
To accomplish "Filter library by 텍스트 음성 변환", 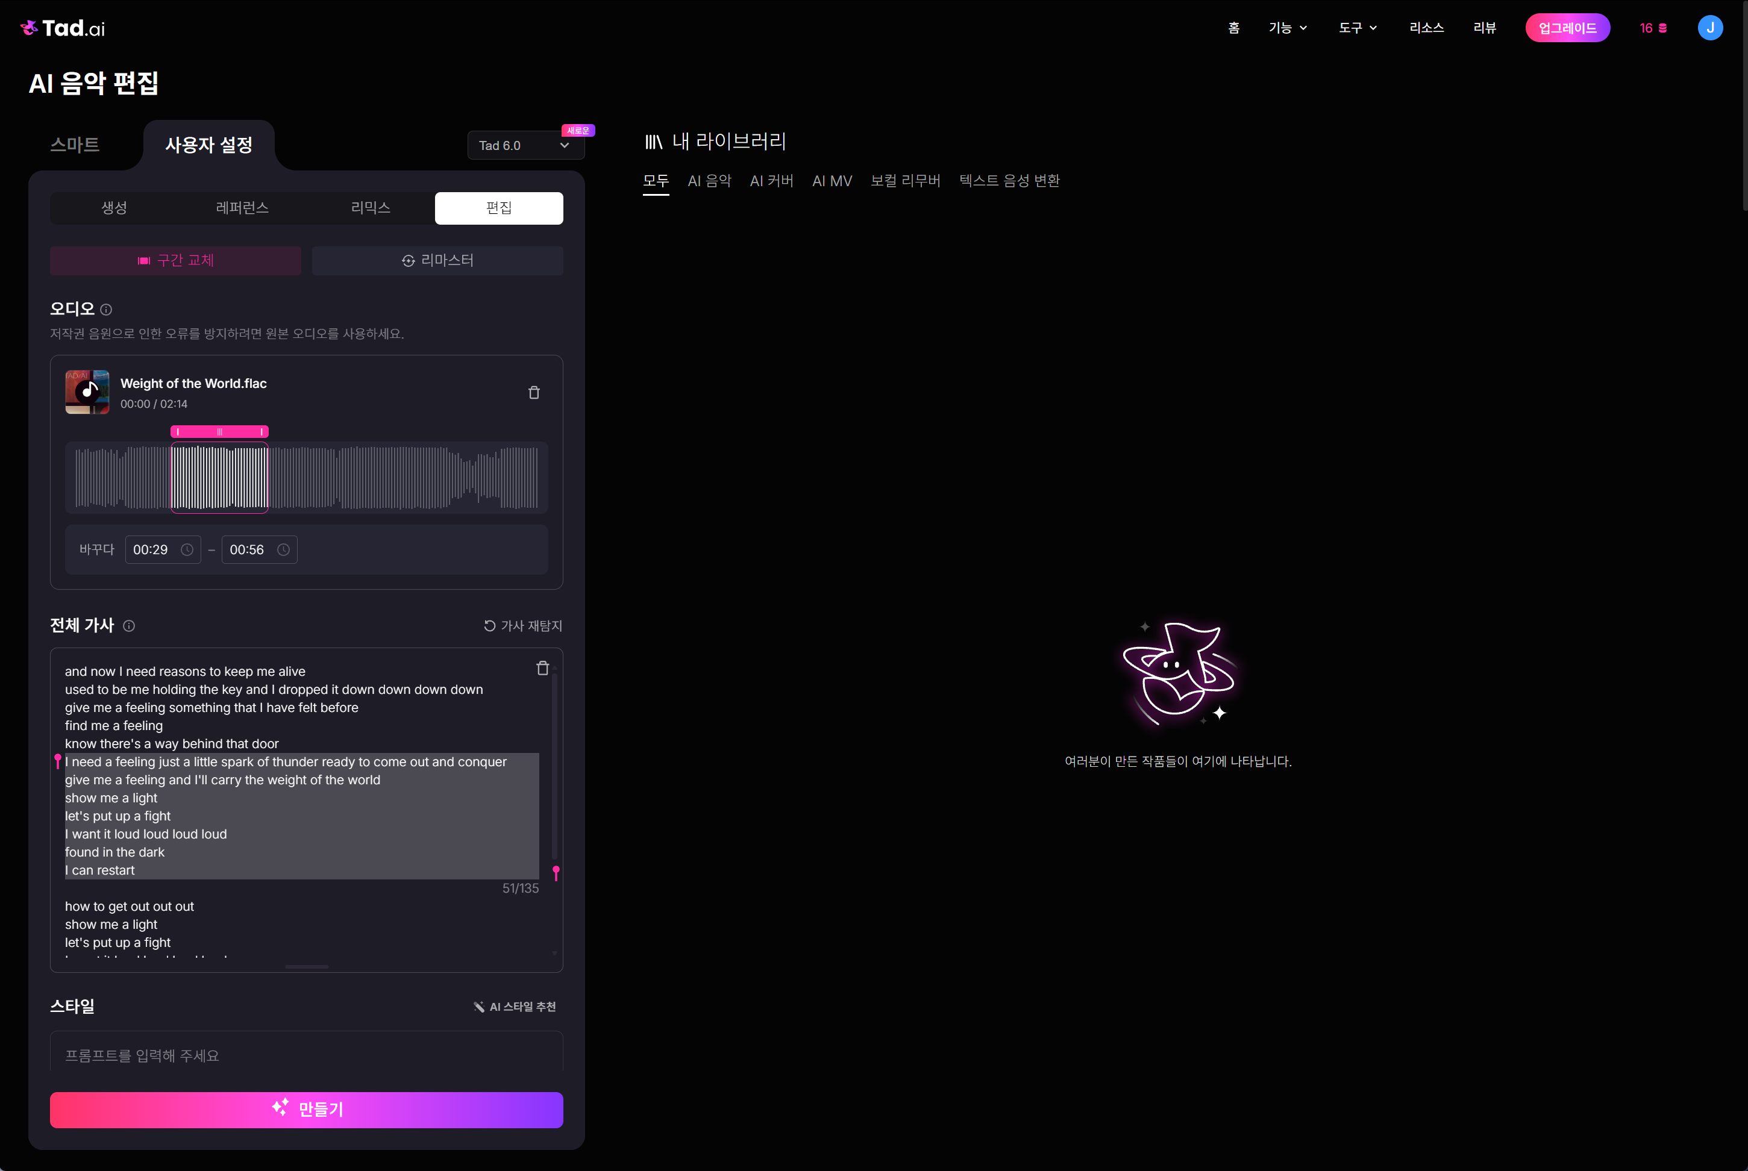I will coord(1010,181).
